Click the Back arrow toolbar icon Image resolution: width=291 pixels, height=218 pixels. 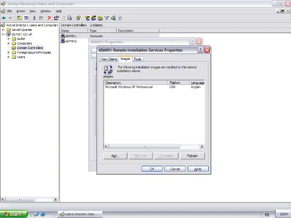[4, 18]
